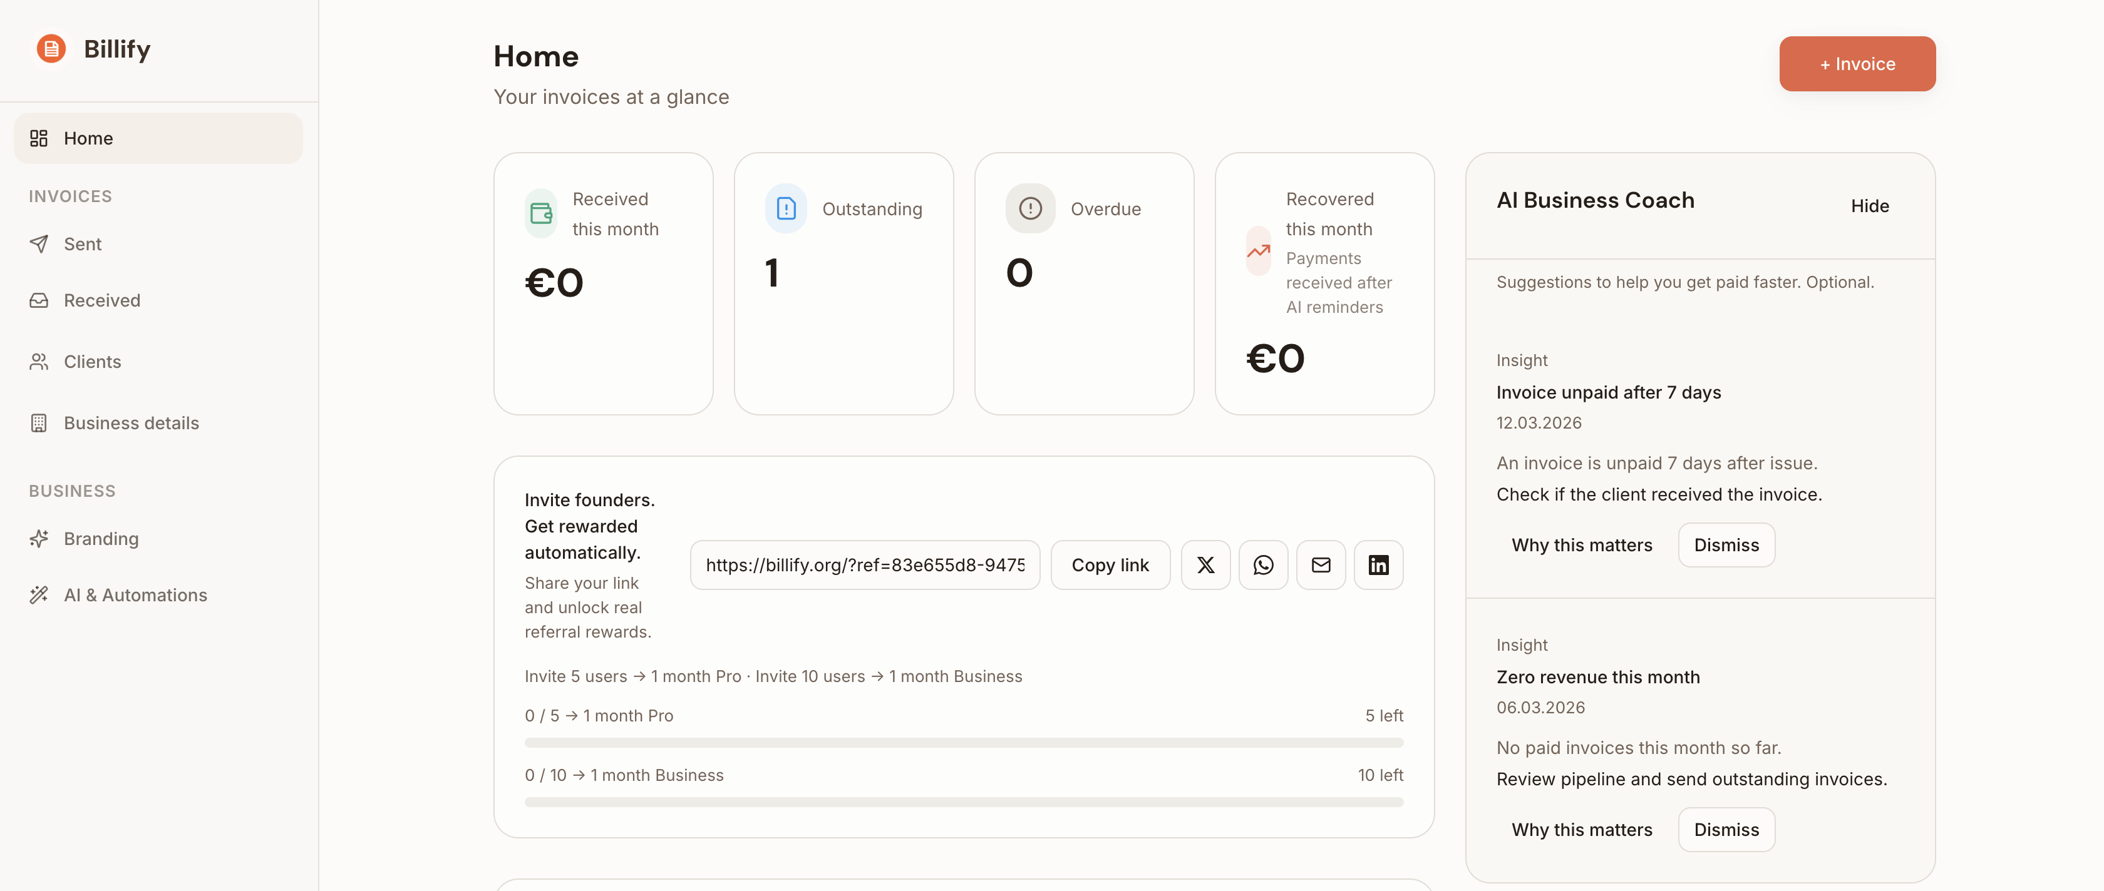Open the Sent invoices menu item
The width and height of the screenshot is (2104, 891).
pyautogui.click(x=83, y=244)
